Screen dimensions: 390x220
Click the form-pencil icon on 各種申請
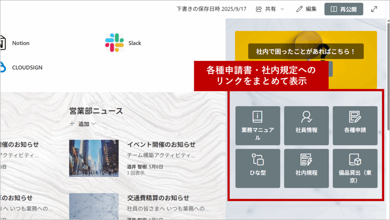coord(355,117)
